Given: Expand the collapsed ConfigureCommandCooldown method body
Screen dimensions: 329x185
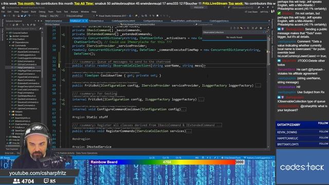Looking at the screenshot, I should [x=184, y=109].
